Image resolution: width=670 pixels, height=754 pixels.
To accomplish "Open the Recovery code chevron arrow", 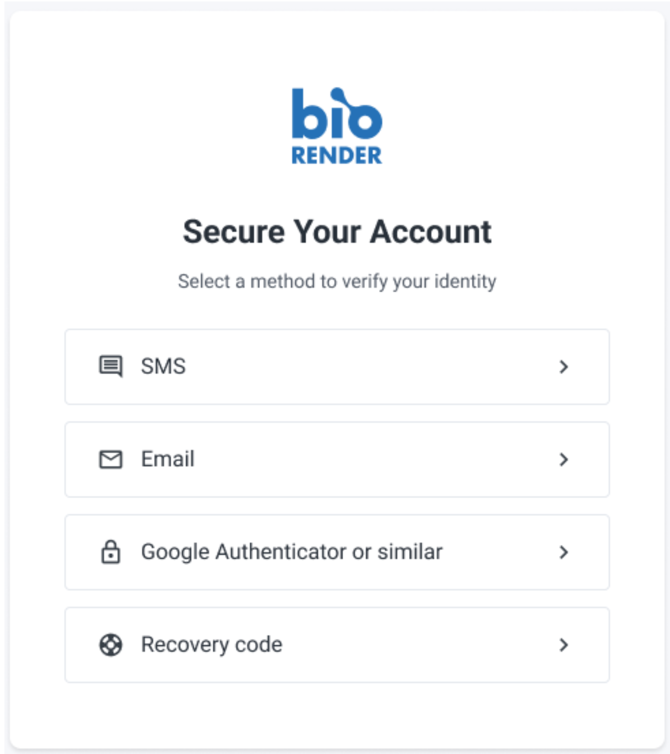I will [x=563, y=645].
